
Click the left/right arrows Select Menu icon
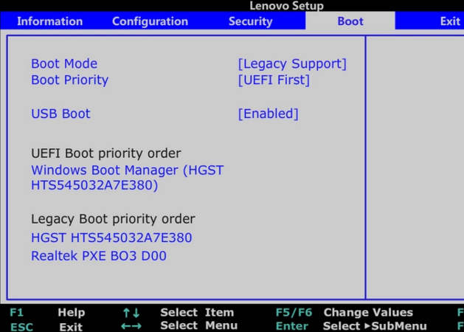click(131, 326)
